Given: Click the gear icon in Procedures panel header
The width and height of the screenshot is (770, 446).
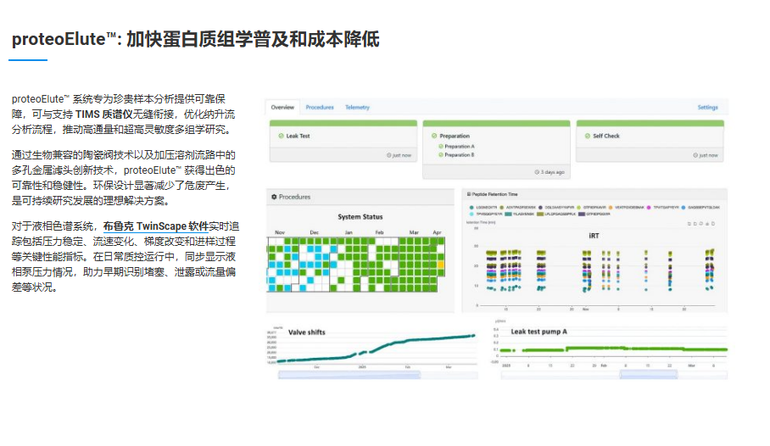Looking at the screenshot, I should click(x=274, y=197).
